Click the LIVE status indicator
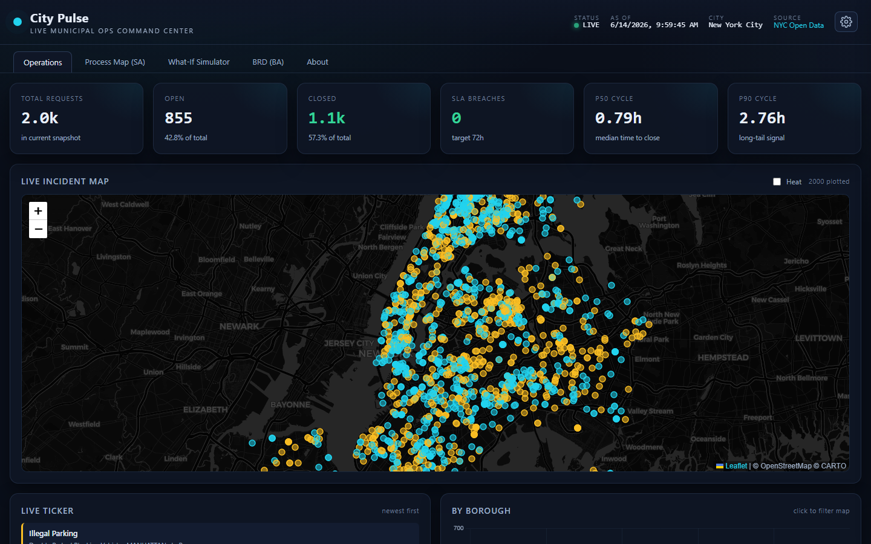 pos(587,25)
